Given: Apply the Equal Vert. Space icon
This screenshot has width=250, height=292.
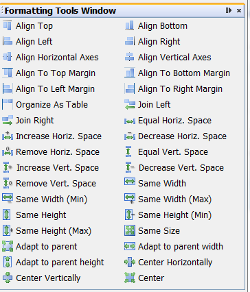Looking at the screenshot, I should click(128, 151).
